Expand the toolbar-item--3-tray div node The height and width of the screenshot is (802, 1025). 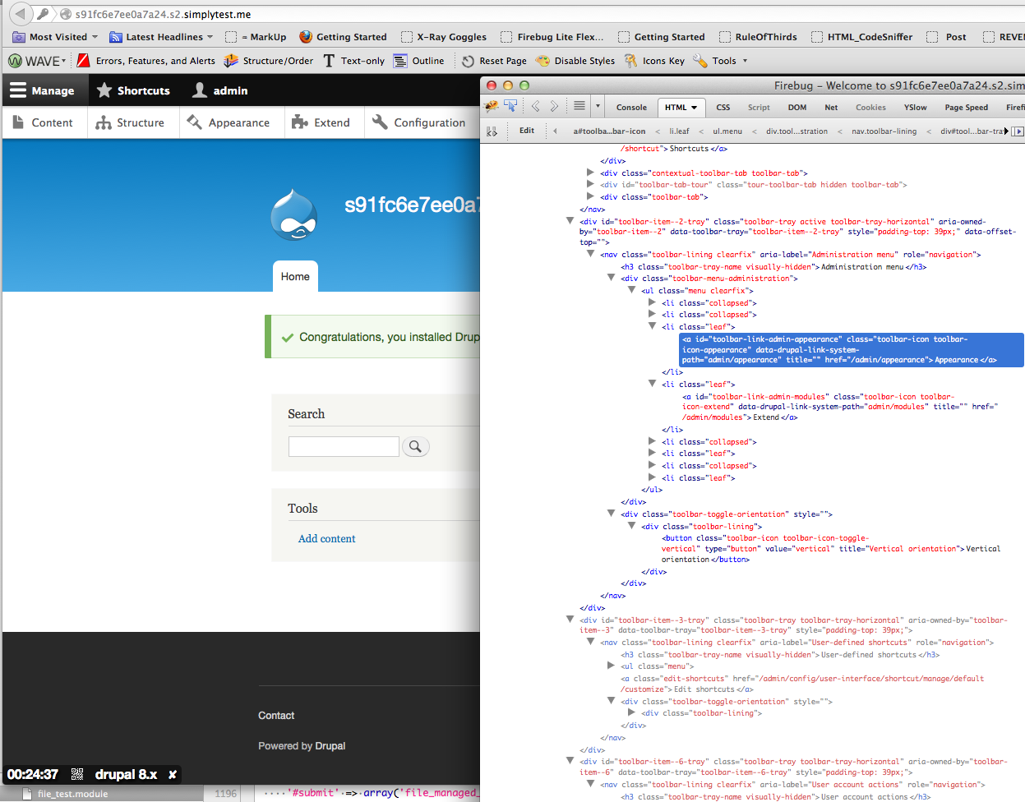tap(570, 620)
